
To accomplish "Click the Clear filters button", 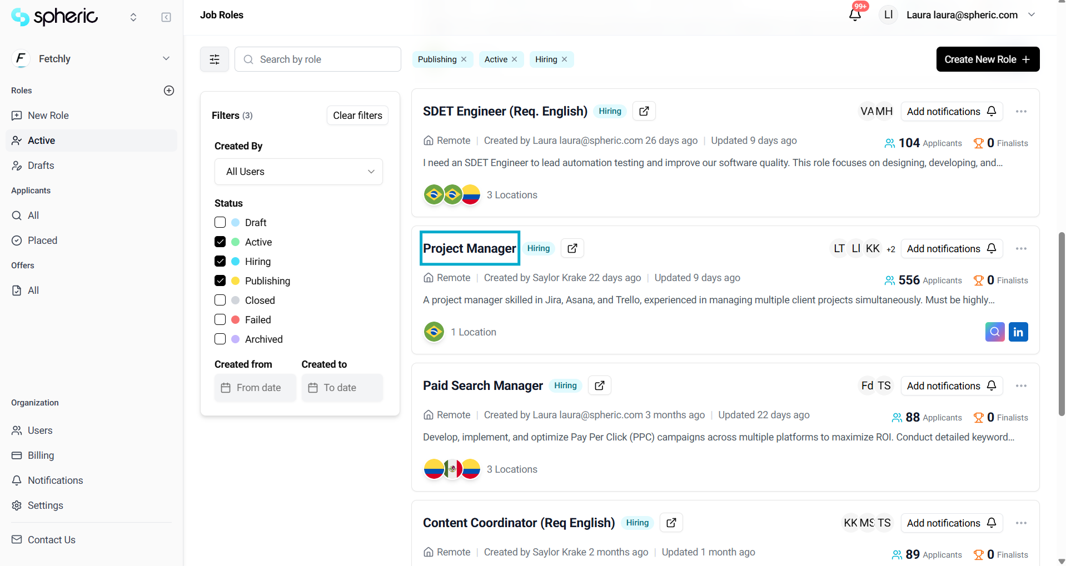I will pos(357,116).
